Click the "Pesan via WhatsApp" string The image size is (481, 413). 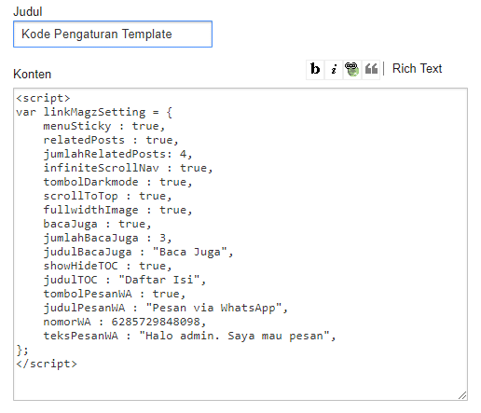coord(213,308)
